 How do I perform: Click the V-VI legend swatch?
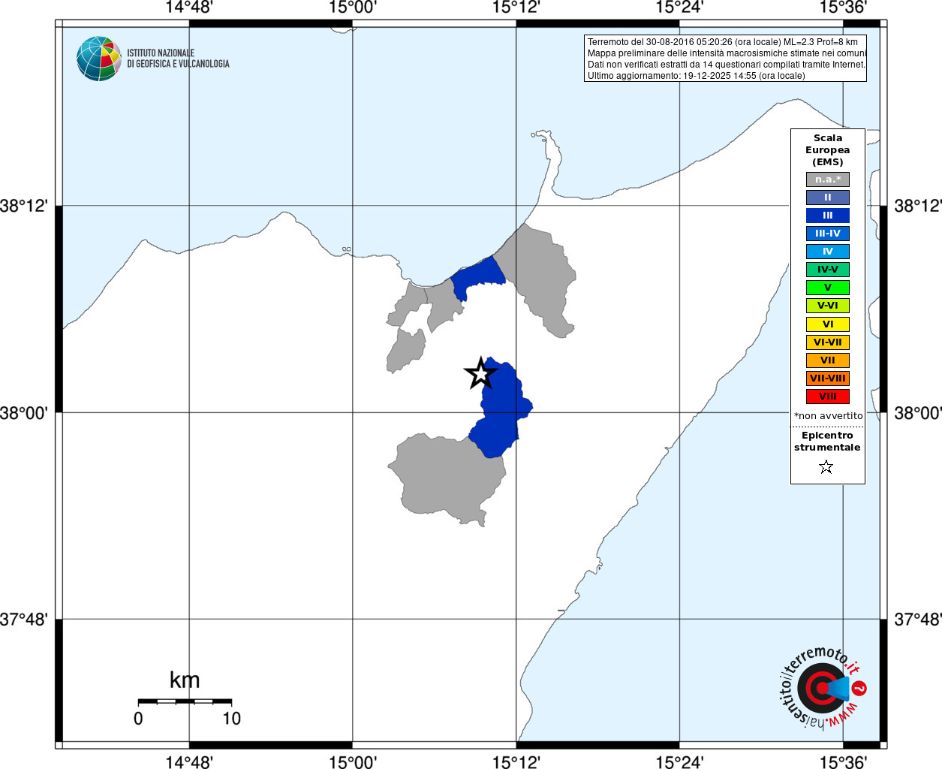coord(828,306)
